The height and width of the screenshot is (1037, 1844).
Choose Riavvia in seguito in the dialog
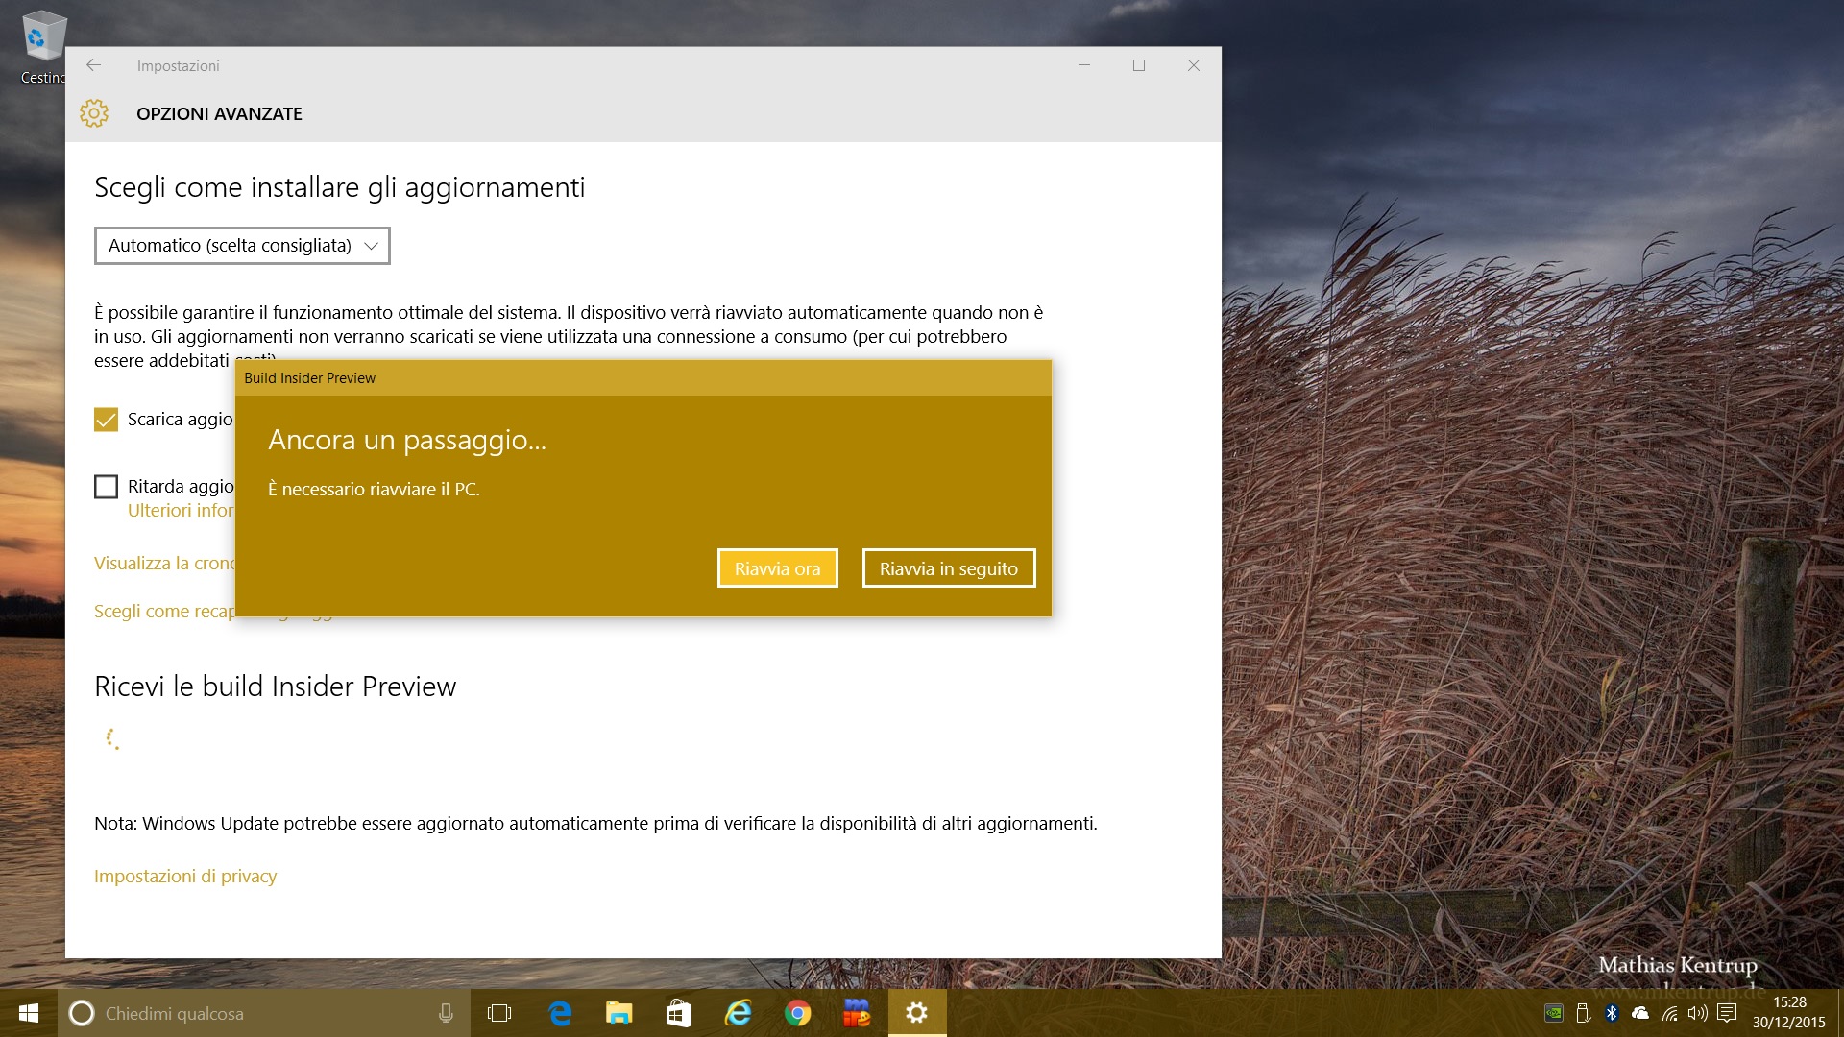[x=948, y=568]
